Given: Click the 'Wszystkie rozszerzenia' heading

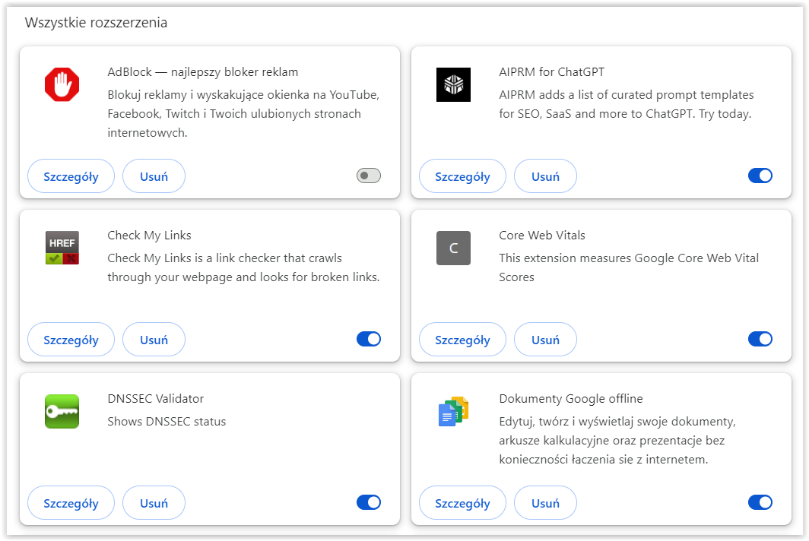Looking at the screenshot, I should (96, 23).
